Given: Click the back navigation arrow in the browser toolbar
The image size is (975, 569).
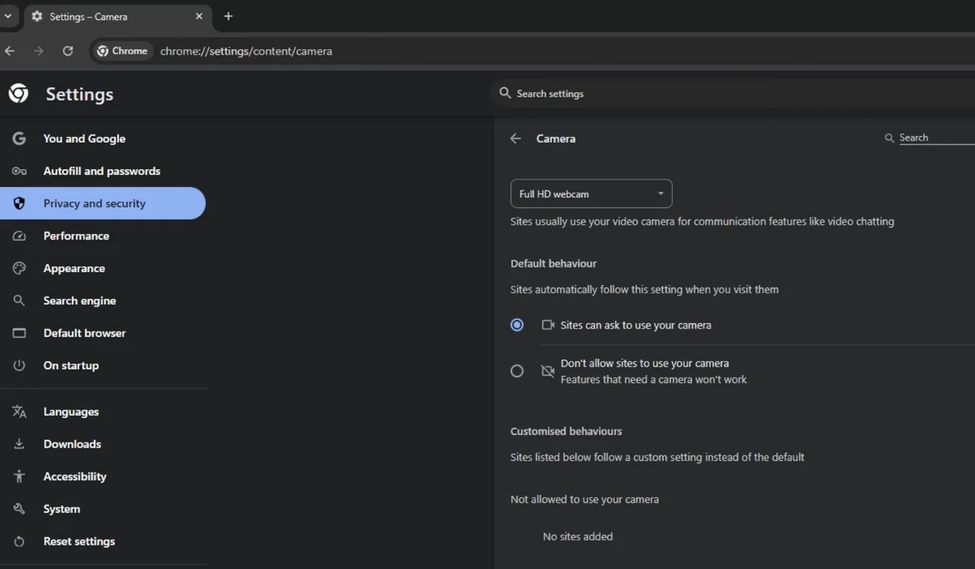Looking at the screenshot, I should [10, 51].
